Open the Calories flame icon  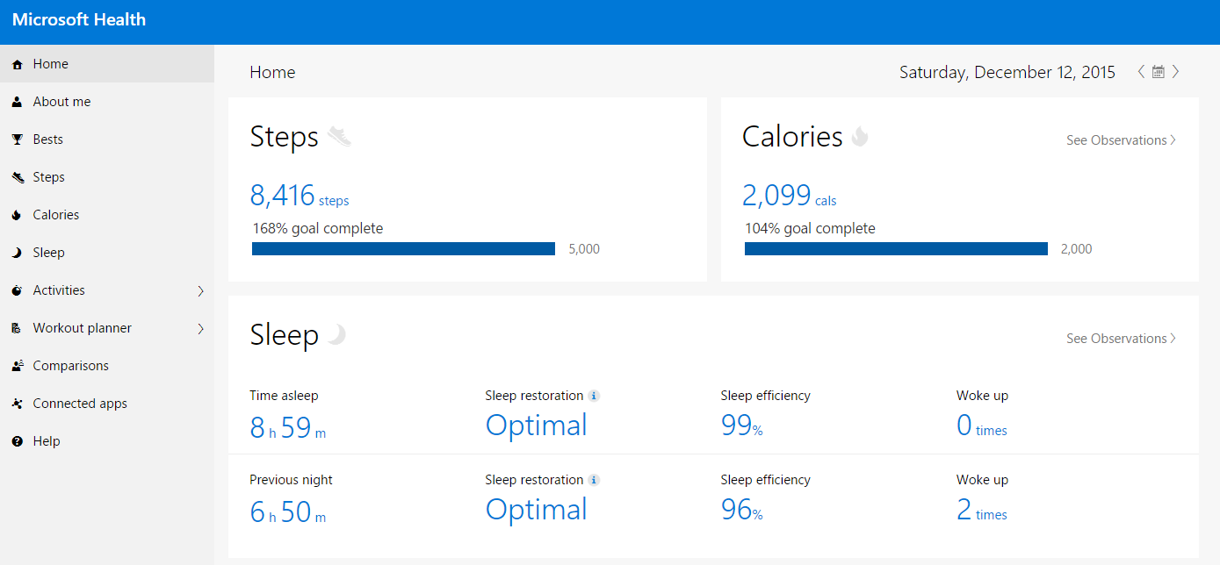16,214
